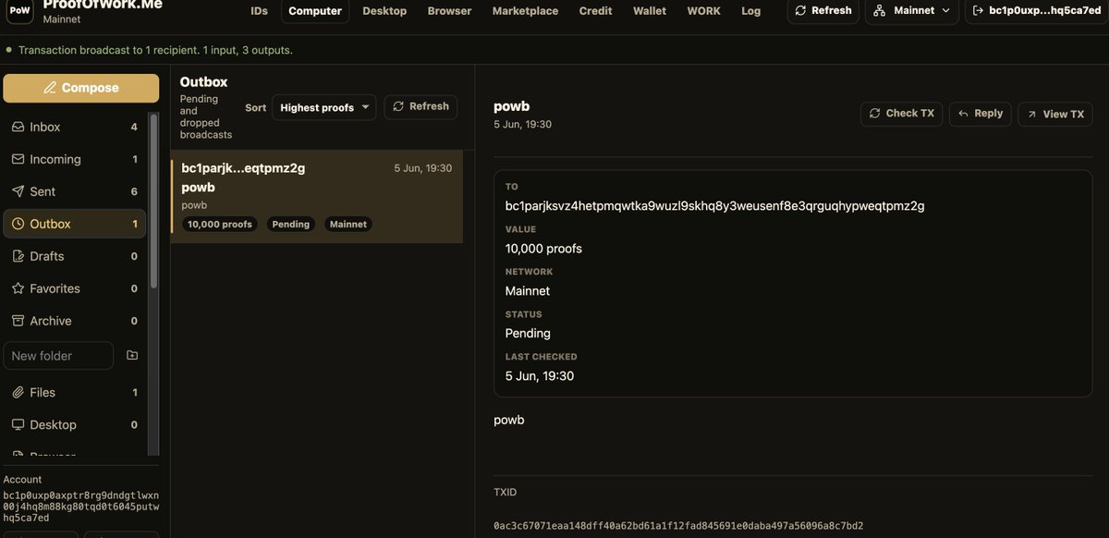
Task: Open the Mainnet network dropdown
Action: click(x=911, y=11)
